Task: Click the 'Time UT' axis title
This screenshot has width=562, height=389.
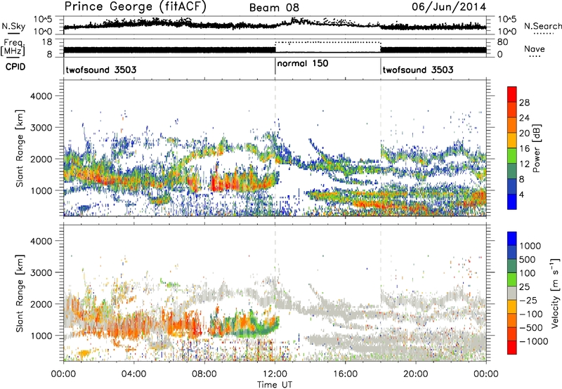Action: tap(275, 385)
